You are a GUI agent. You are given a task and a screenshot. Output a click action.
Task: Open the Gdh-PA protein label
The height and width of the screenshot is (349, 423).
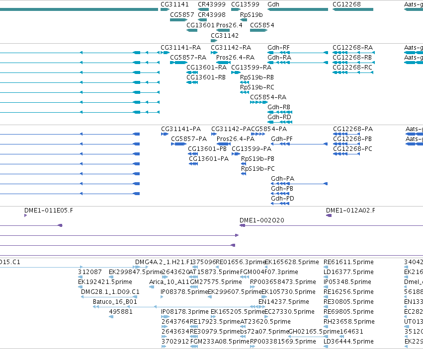[282, 179]
